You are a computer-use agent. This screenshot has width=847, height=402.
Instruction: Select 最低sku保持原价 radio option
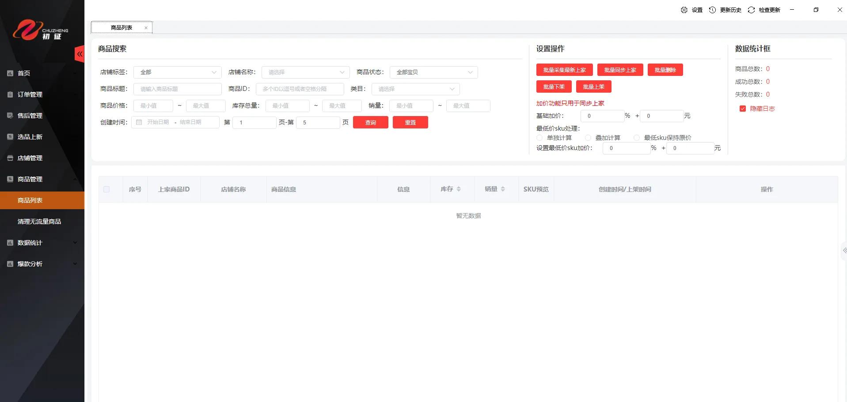[x=637, y=138]
